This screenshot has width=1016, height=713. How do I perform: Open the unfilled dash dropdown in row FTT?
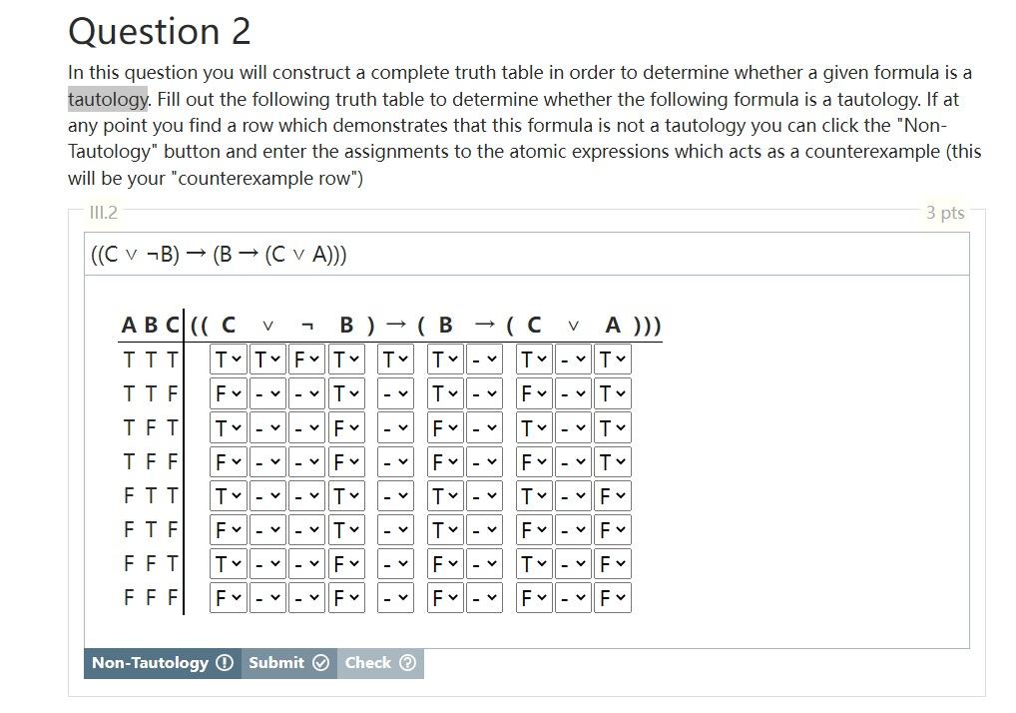(x=394, y=494)
